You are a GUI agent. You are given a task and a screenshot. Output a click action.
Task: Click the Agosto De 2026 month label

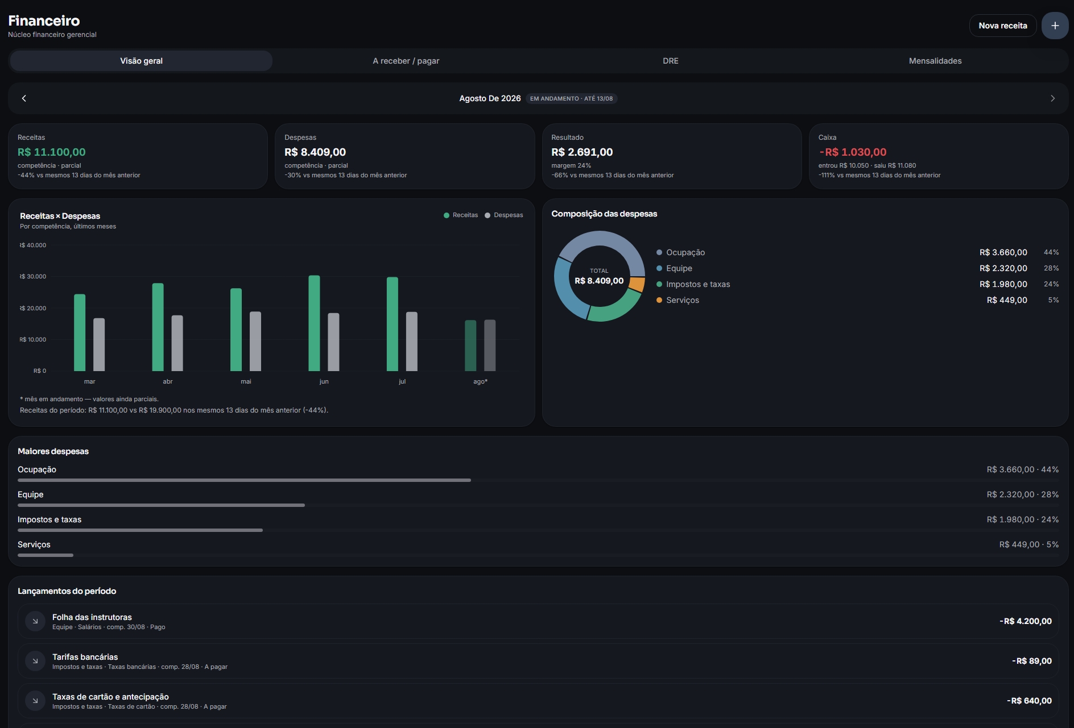coord(490,98)
